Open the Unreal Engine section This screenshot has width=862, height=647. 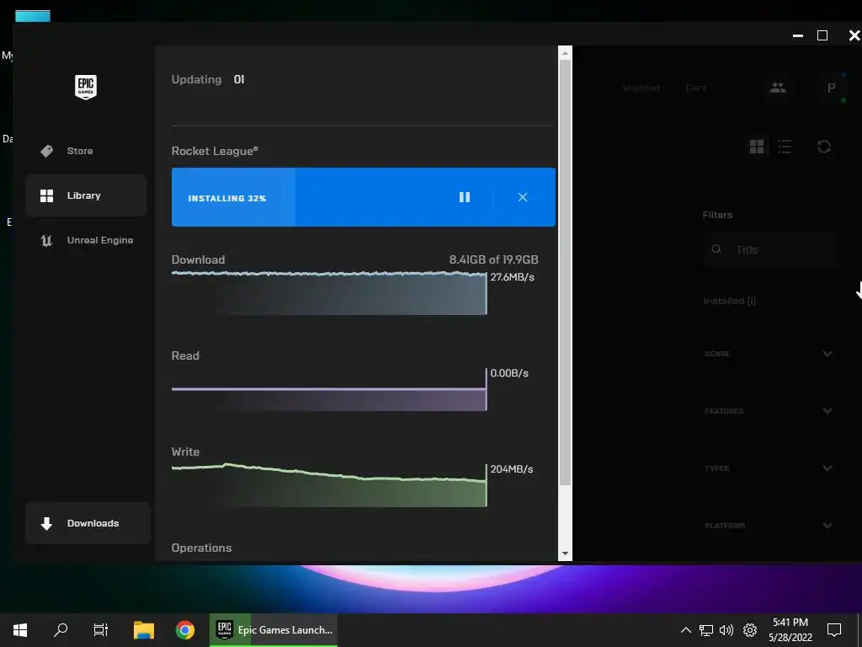click(86, 240)
